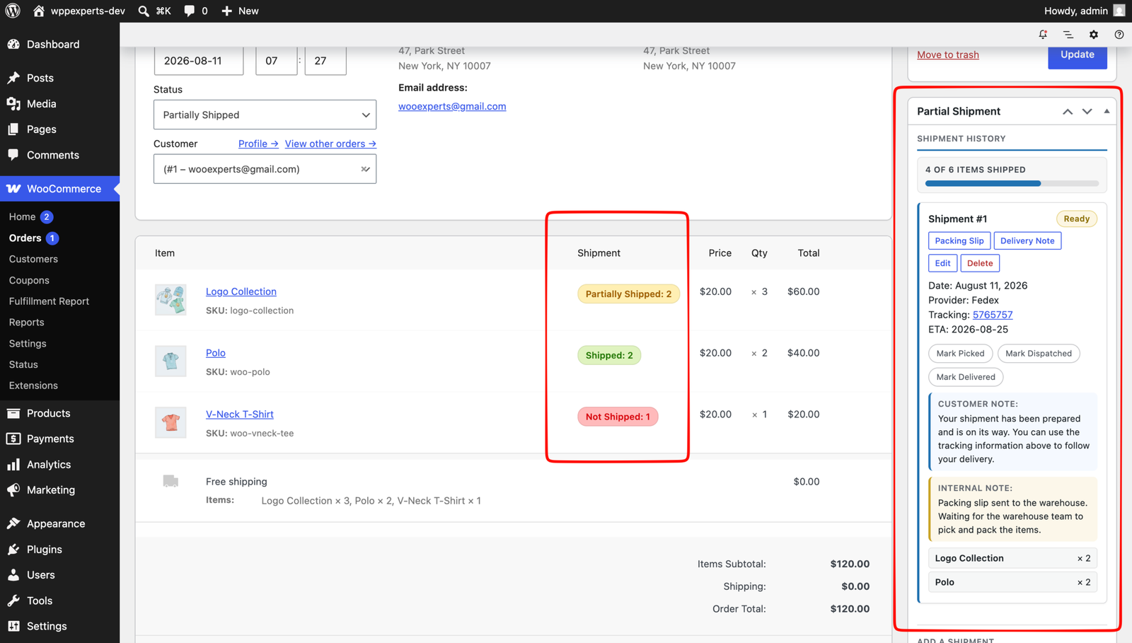
Task: Open the Polo product link
Action: coord(216,353)
